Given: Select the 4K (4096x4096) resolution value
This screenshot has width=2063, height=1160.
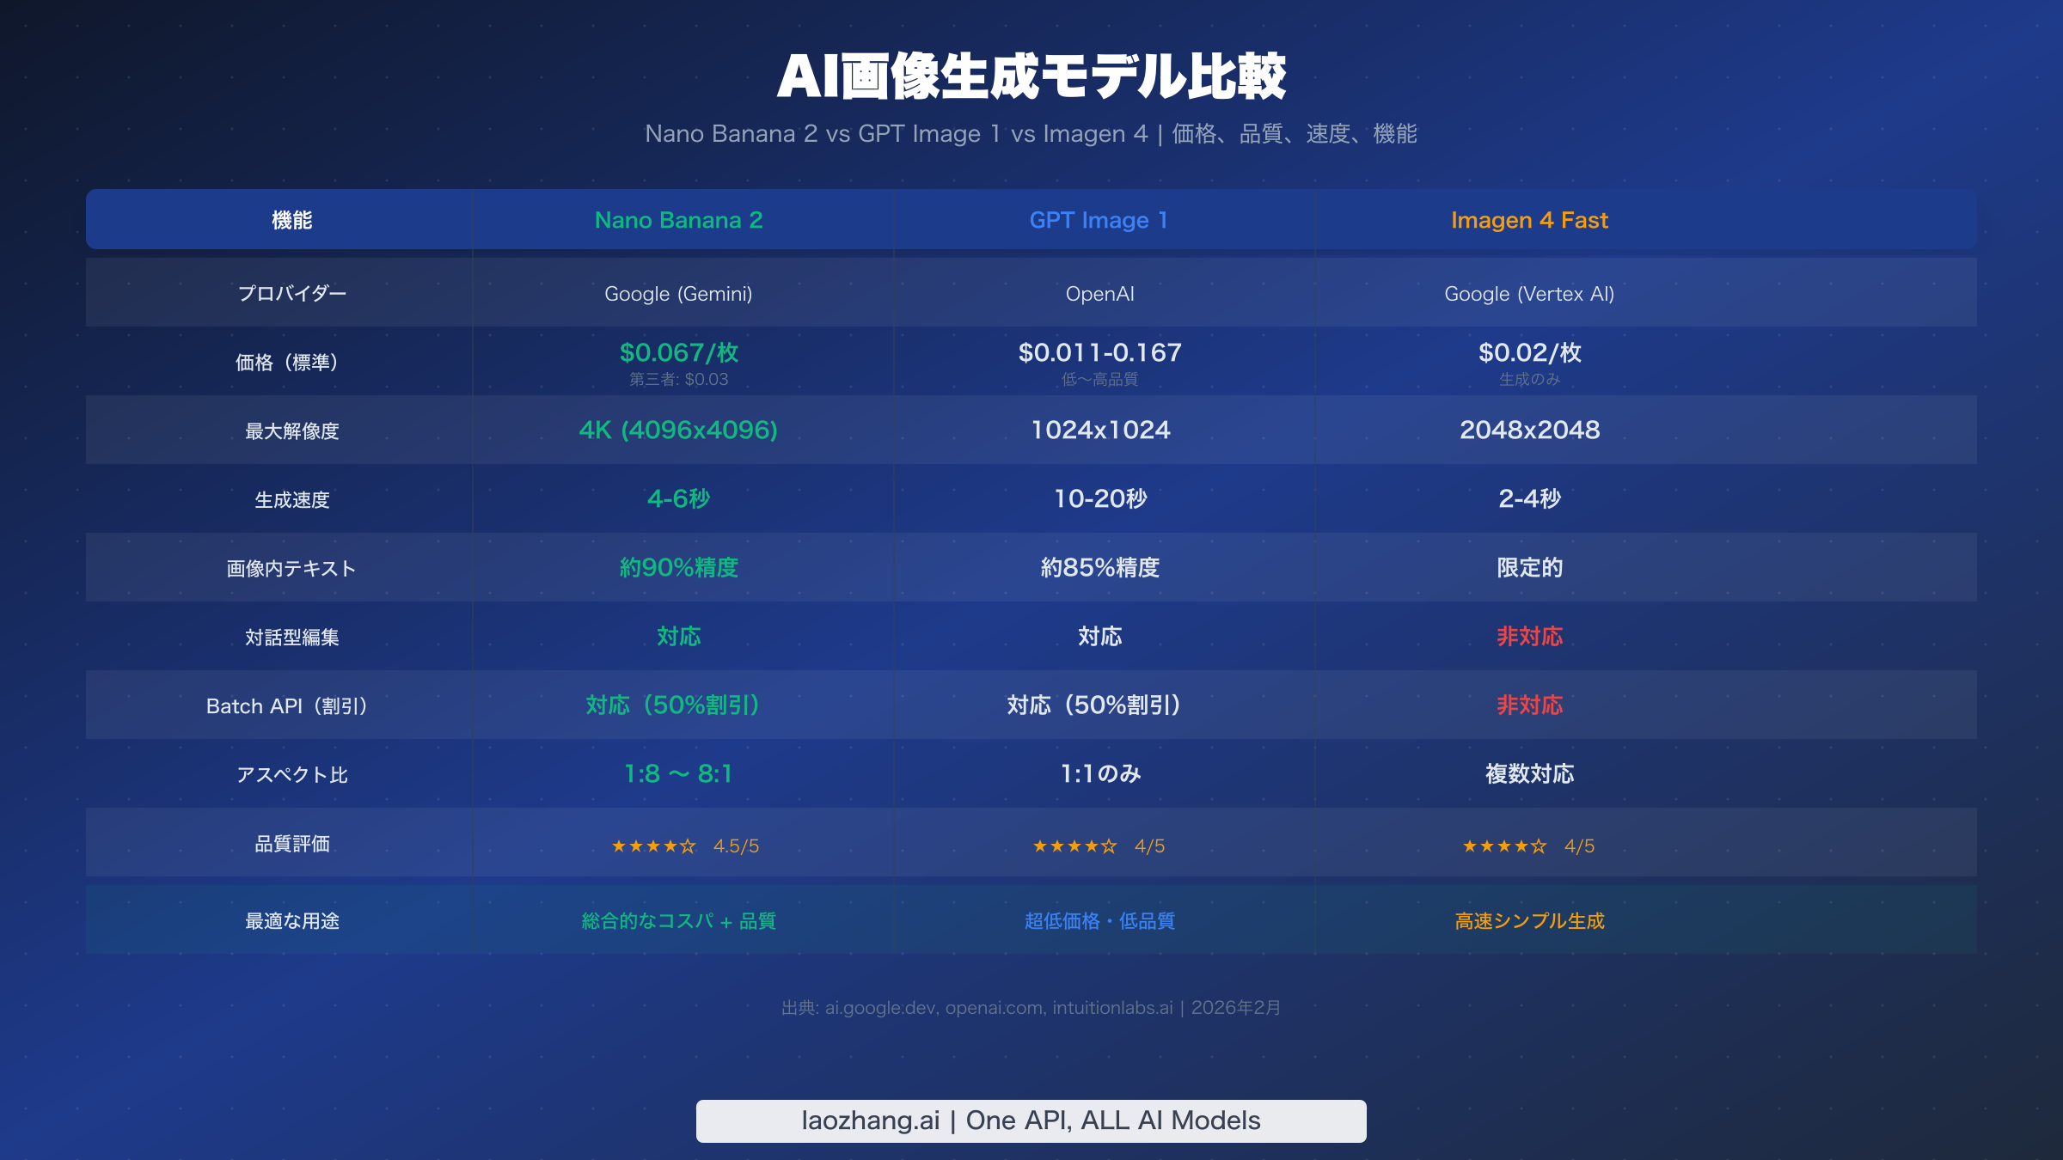Looking at the screenshot, I should (679, 430).
